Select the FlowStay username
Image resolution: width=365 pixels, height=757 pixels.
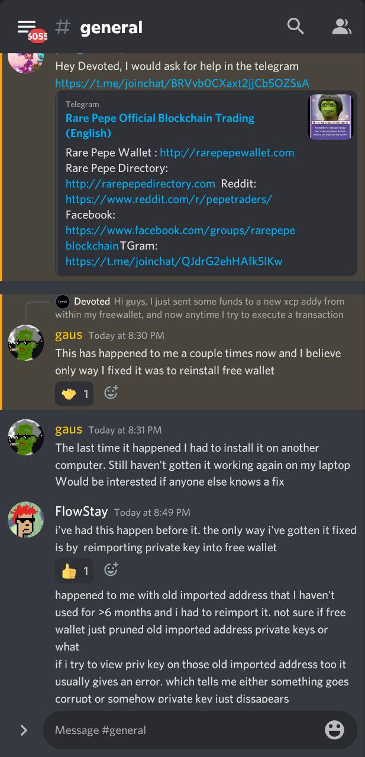tap(82, 511)
